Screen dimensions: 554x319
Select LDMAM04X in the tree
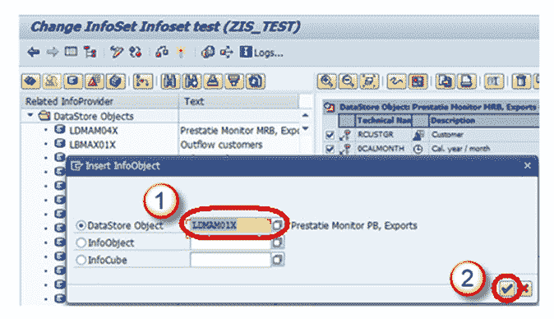point(93,131)
